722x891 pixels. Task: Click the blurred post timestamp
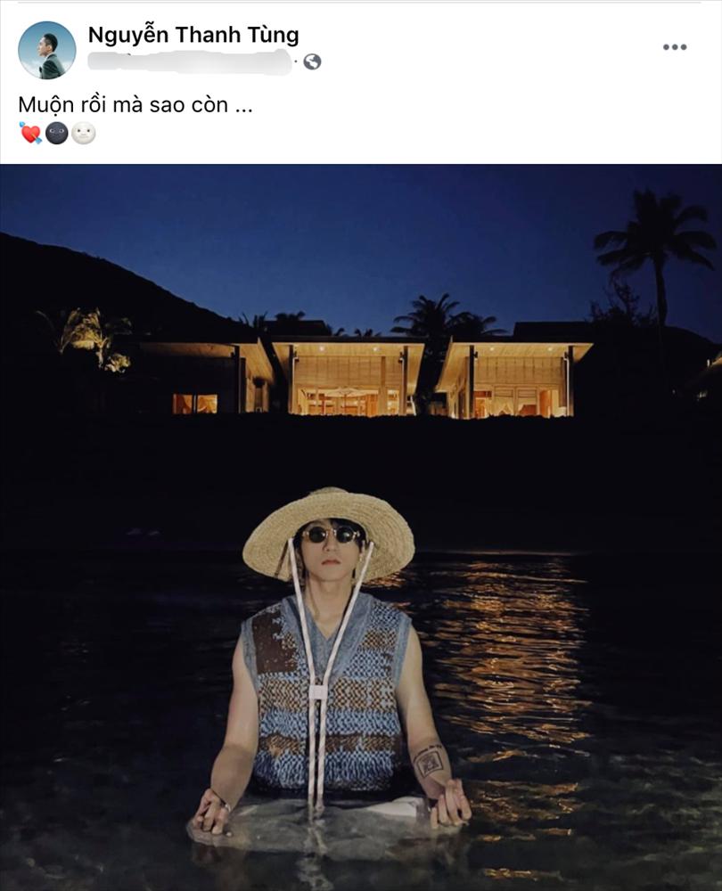(190, 61)
